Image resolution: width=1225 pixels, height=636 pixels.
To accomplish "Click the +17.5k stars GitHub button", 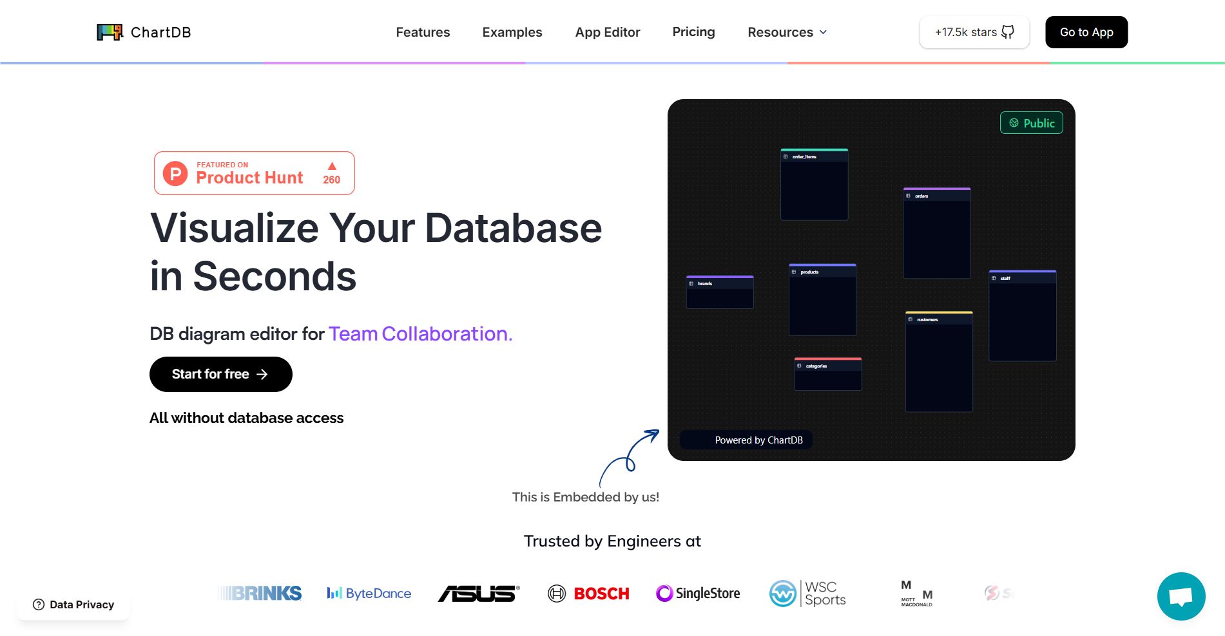I will pos(974,32).
